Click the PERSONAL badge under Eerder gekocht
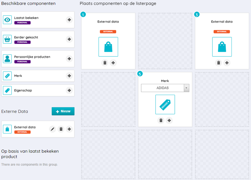Viewport: 251px width, 180px height. (22, 42)
